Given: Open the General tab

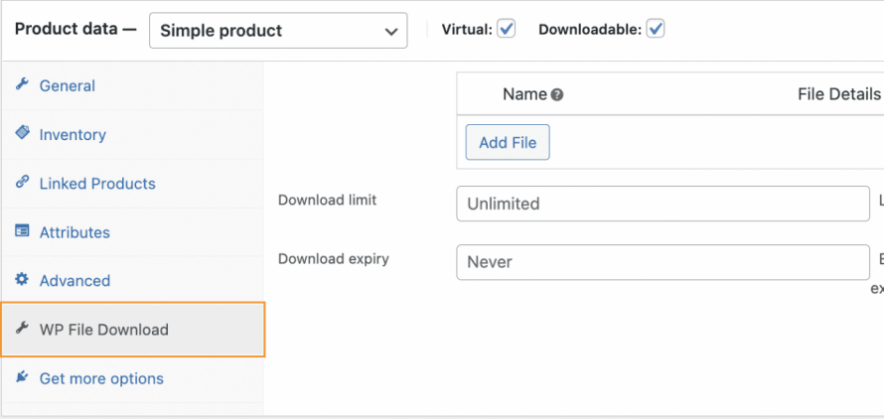Looking at the screenshot, I should [x=68, y=85].
